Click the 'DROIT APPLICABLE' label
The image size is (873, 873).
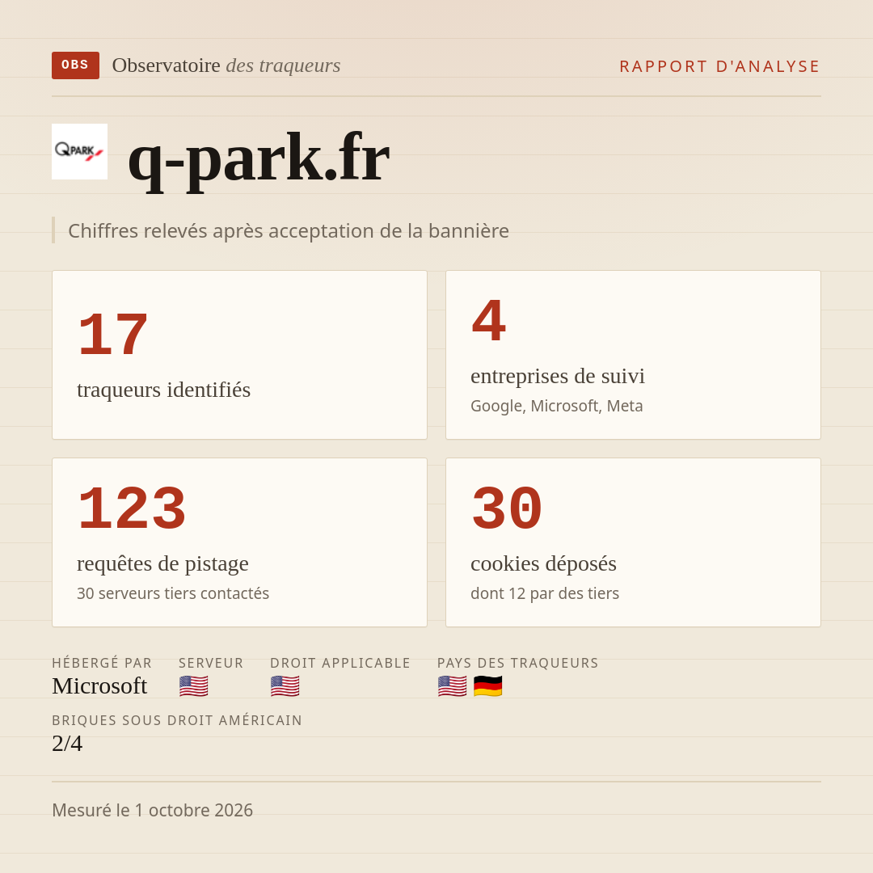(340, 663)
